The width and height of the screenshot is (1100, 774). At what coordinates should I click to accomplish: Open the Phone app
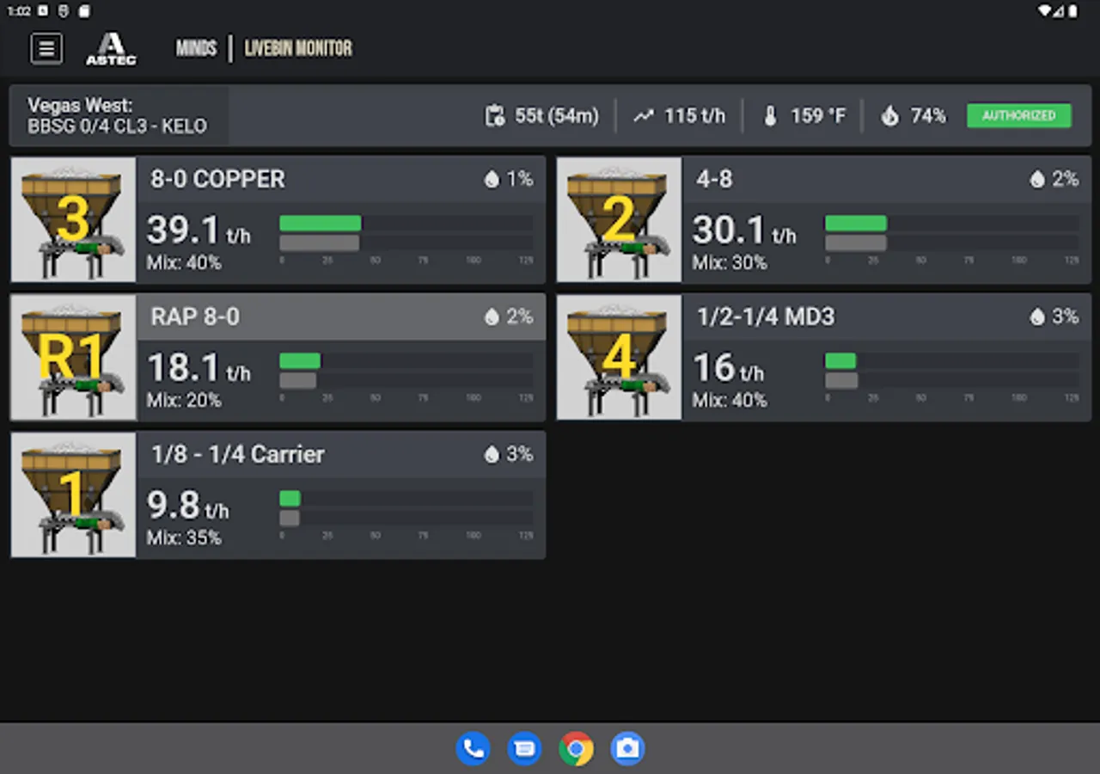(x=473, y=748)
